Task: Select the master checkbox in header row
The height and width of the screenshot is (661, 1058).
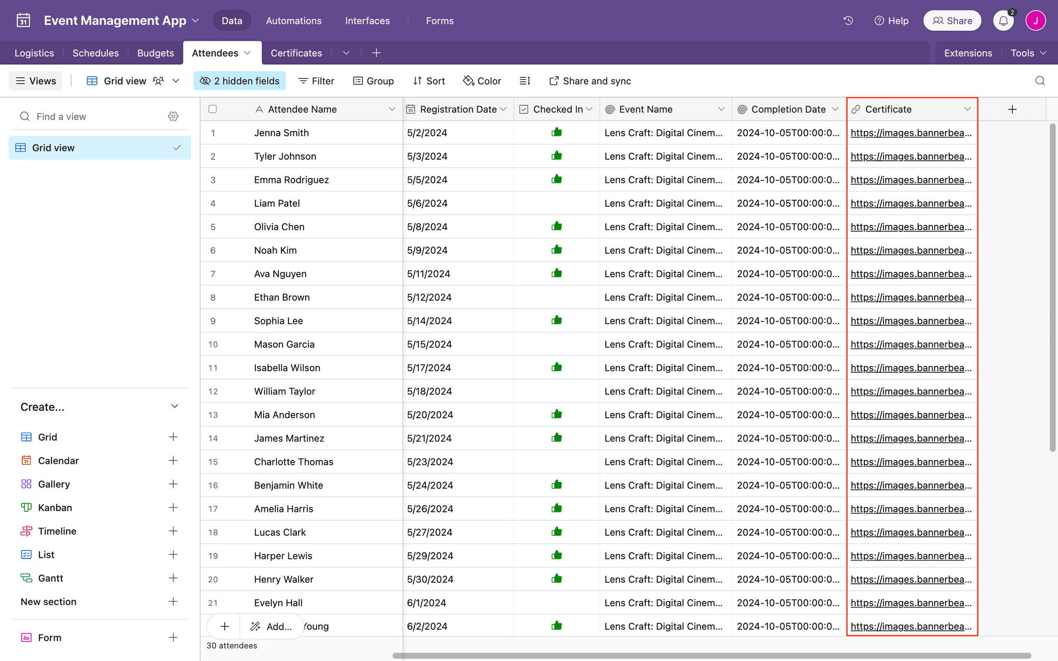Action: click(213, 109)
